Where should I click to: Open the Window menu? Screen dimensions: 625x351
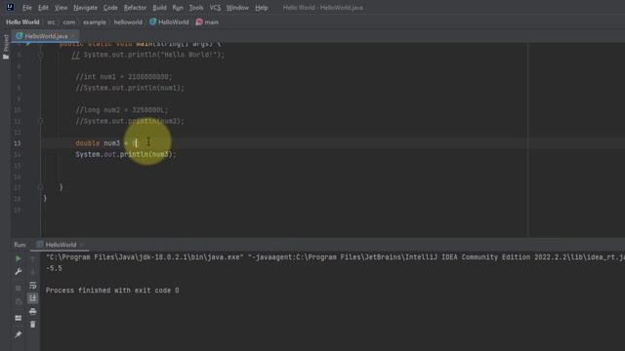[237, 8]
